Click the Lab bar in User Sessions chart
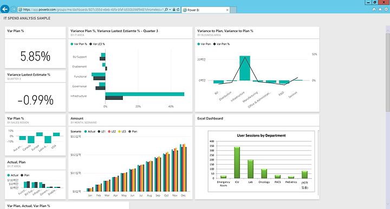 250,169
